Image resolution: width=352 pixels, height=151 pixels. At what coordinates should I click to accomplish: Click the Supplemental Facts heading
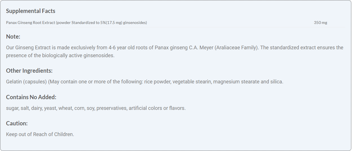(31, 11)
